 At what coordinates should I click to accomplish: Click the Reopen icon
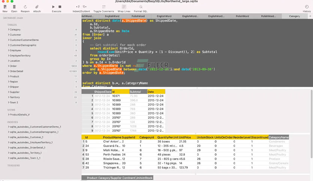[25, 7]
